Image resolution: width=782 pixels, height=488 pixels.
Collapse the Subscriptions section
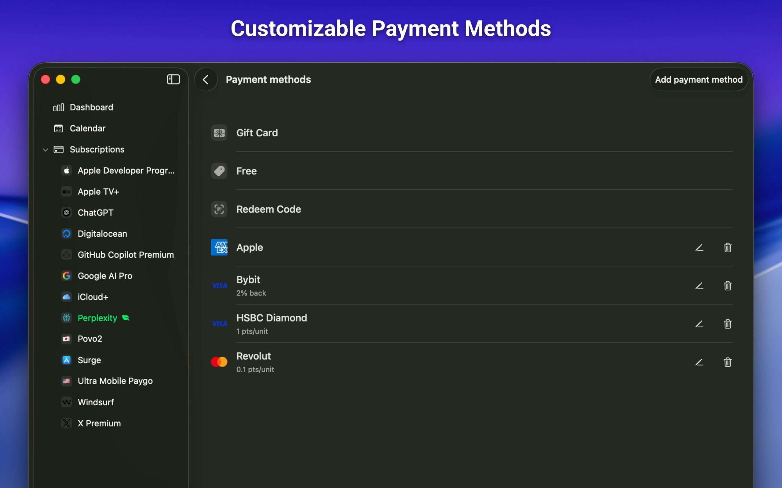coord(46,150)
